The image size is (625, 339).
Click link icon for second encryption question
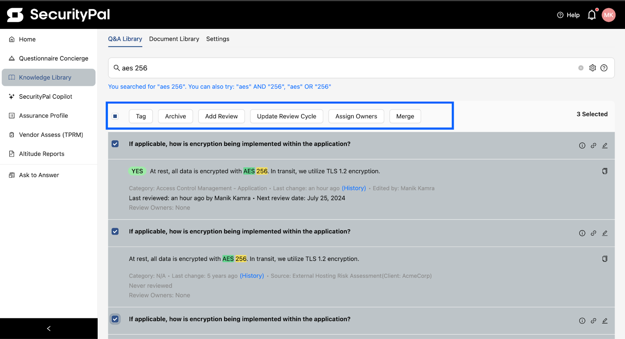pyautogui.click(x=593, y=233)
